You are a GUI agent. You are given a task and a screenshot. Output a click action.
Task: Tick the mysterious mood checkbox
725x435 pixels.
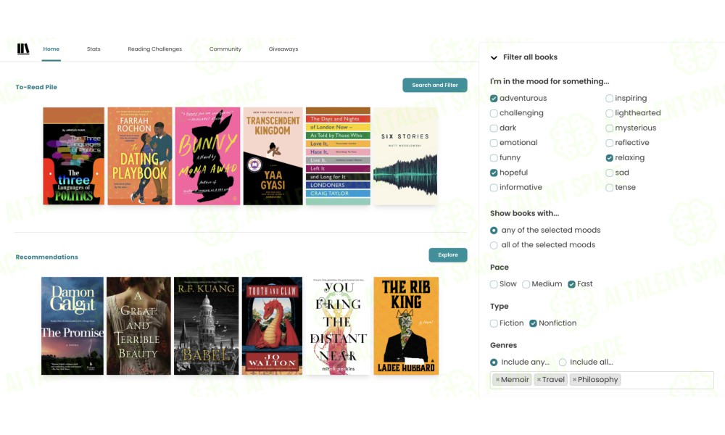click(610, 128)
